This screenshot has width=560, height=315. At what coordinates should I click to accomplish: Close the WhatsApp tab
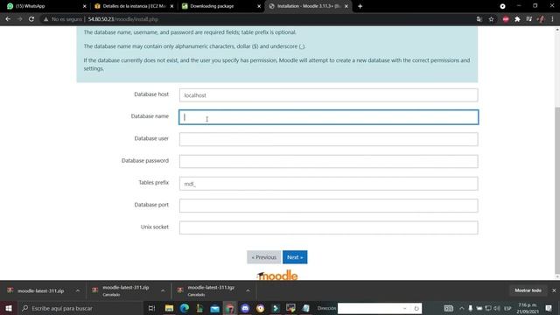(85, 6)
